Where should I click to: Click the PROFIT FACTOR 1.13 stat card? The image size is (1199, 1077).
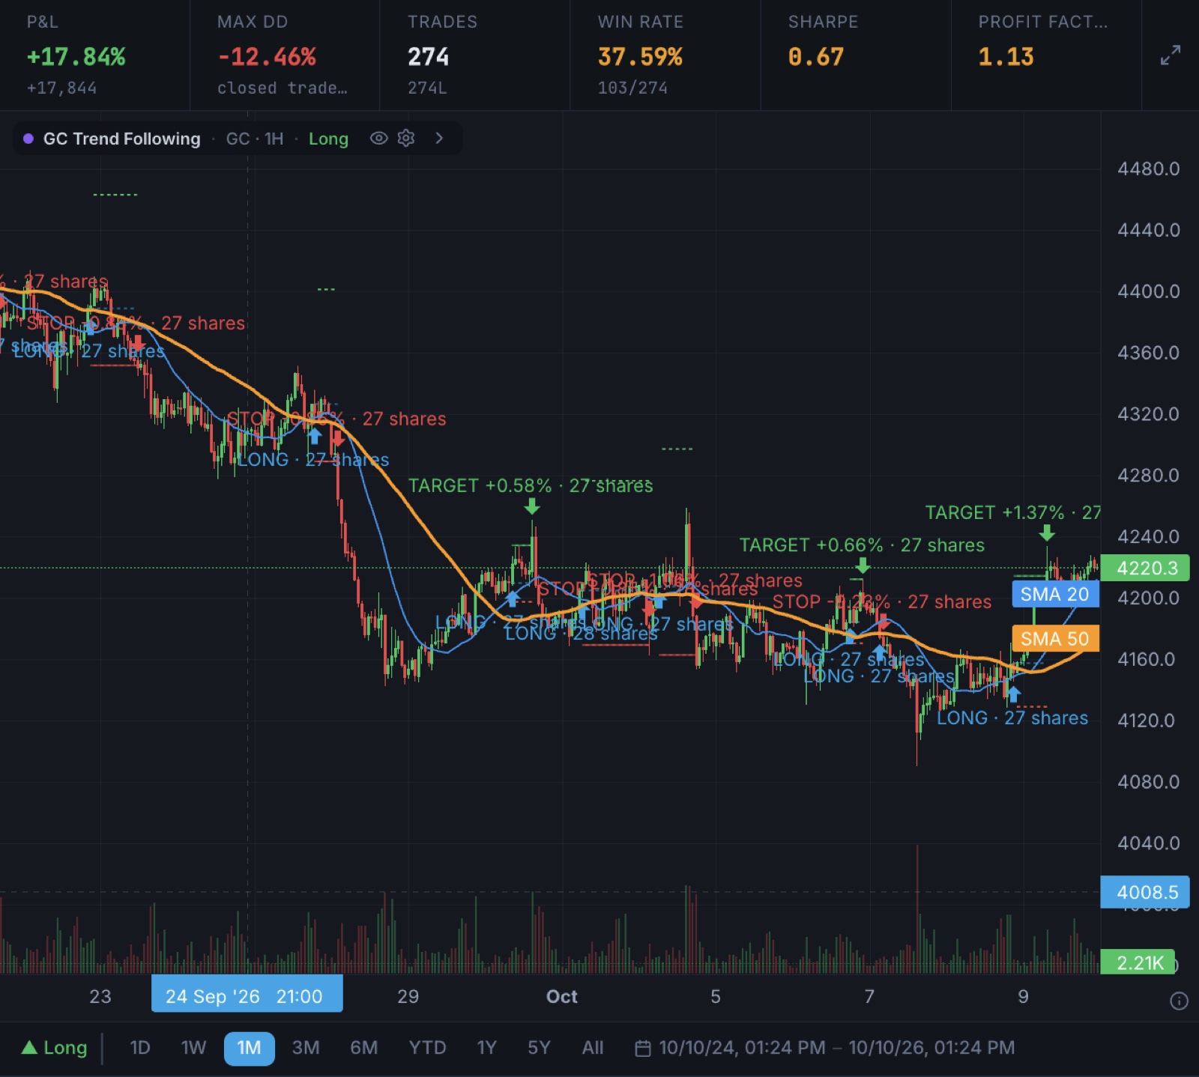point(1046,55)
